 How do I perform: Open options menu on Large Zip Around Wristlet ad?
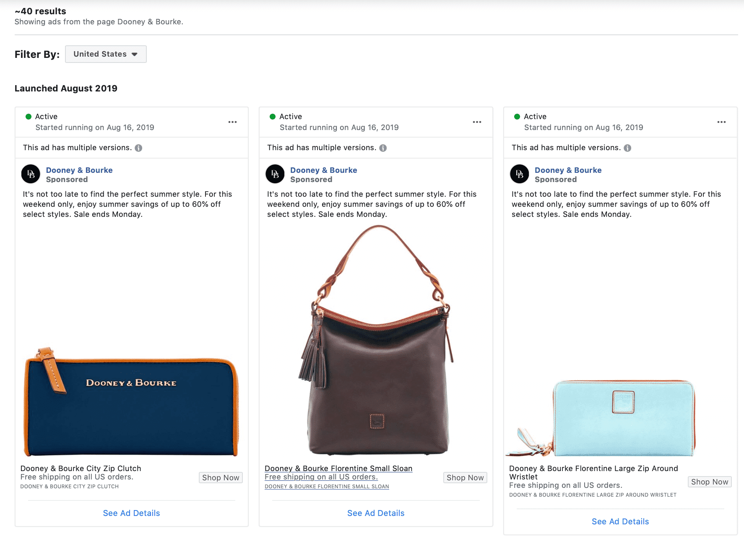tap(721, 122)
